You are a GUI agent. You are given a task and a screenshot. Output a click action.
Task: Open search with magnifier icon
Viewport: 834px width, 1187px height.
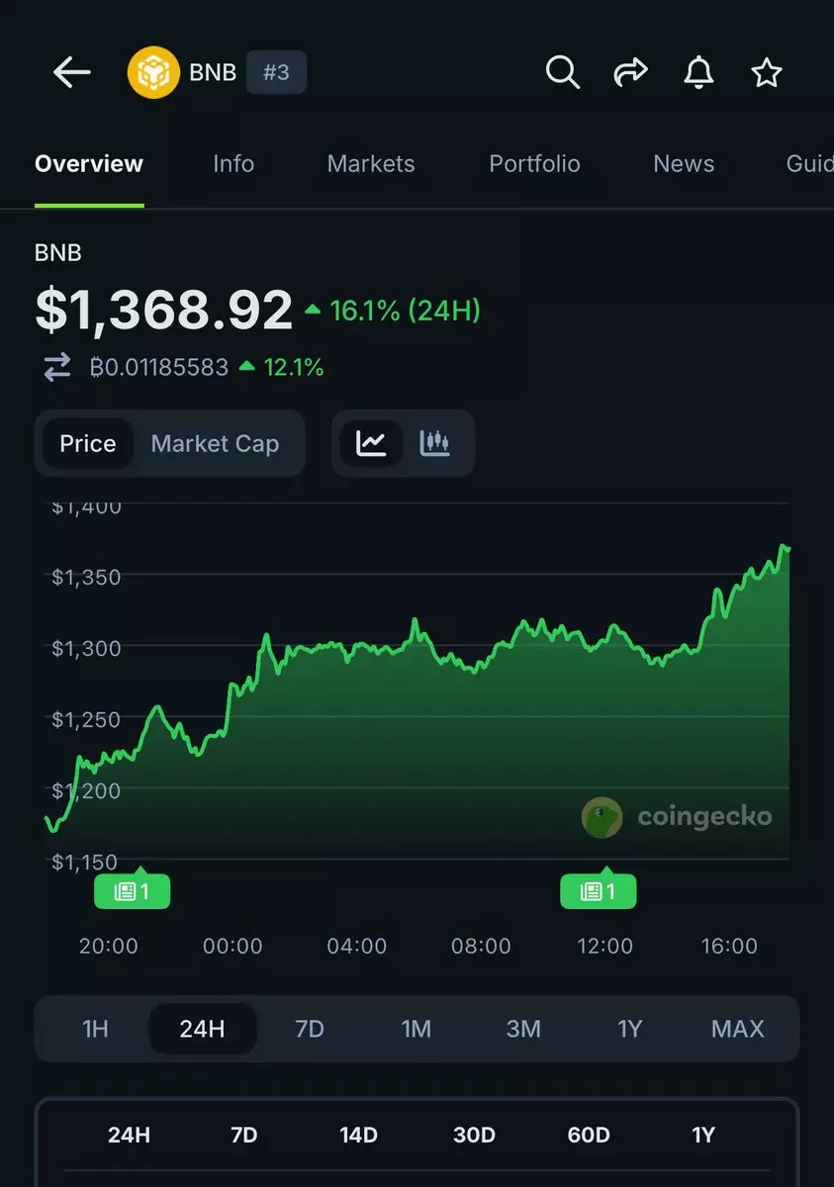point(562,72)
